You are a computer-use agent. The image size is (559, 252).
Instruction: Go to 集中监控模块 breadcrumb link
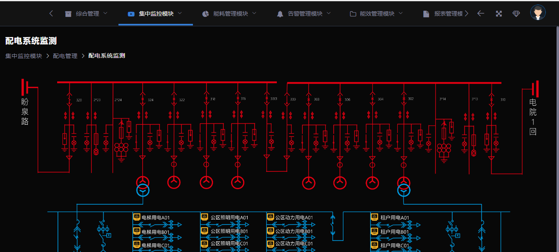pyautogui.click(x=23, y=56)
